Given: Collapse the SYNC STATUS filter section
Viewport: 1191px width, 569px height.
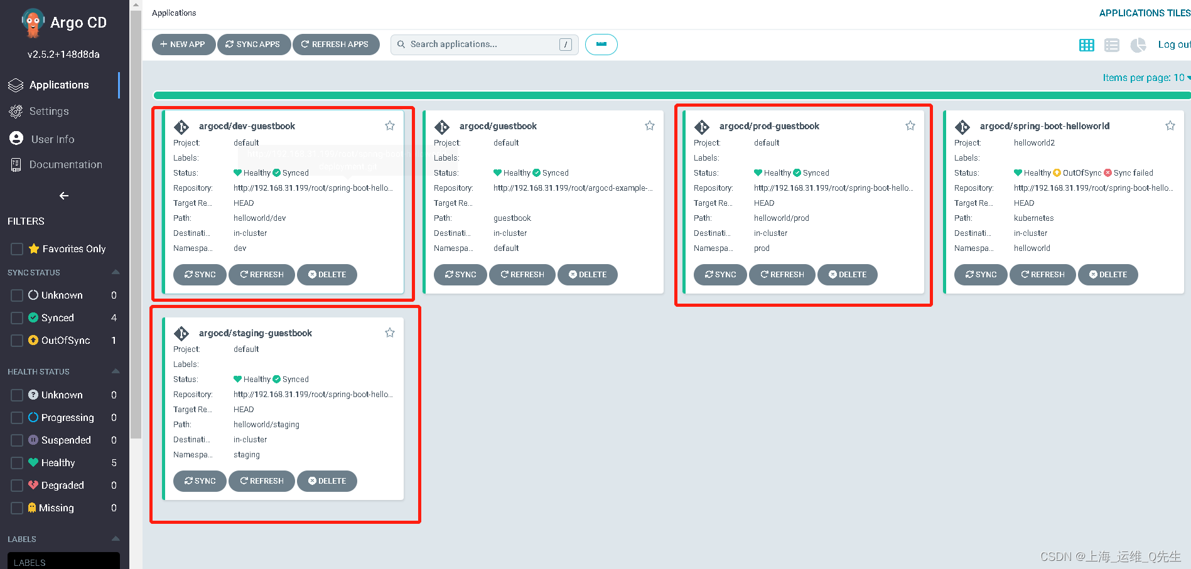Looking at the screenshot, I should (x=116, y=272).
